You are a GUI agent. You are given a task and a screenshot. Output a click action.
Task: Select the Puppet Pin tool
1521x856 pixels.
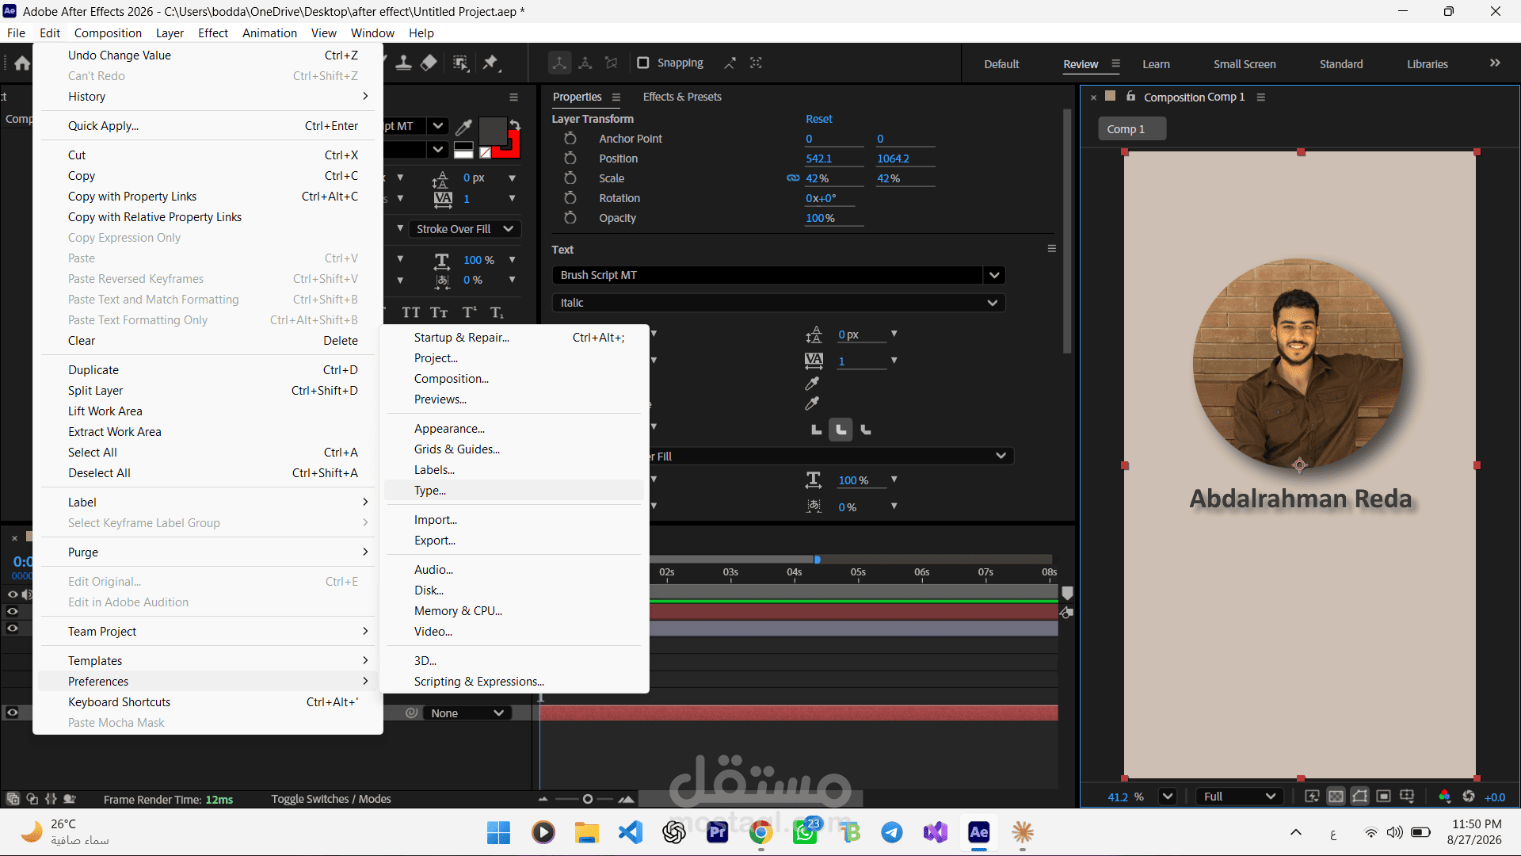tap(491, 63)
